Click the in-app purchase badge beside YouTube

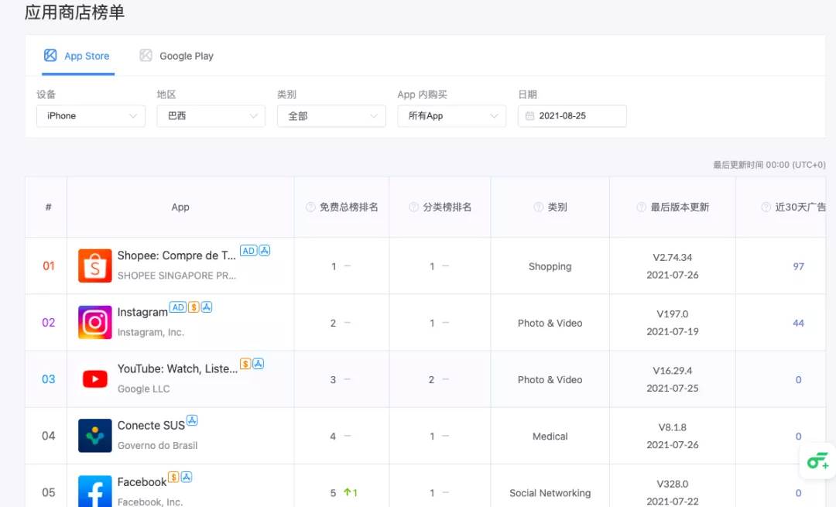[x=245, y=364]
